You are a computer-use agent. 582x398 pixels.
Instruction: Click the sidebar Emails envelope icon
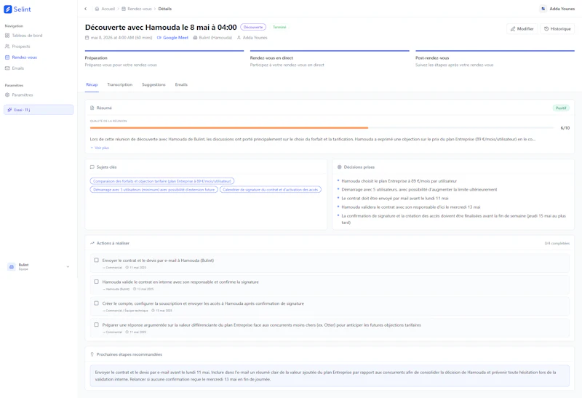pyautogui.click(x=7, y=68)
